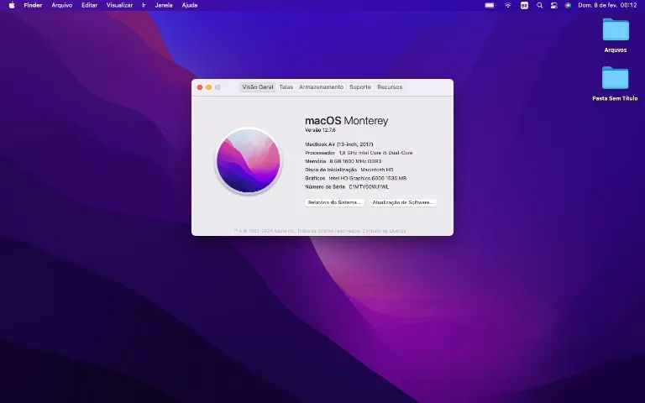Click the Relatório do Sistema button
Viewport: 645px width, 403px height.
pyautogui.click(x=334, y=202)
